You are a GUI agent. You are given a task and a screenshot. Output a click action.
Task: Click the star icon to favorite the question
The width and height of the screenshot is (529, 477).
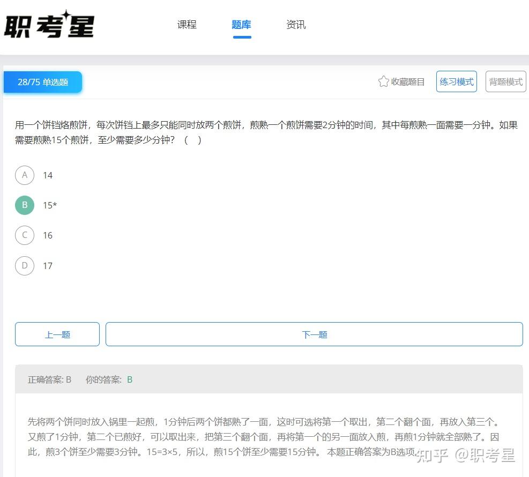click(383, 81)
